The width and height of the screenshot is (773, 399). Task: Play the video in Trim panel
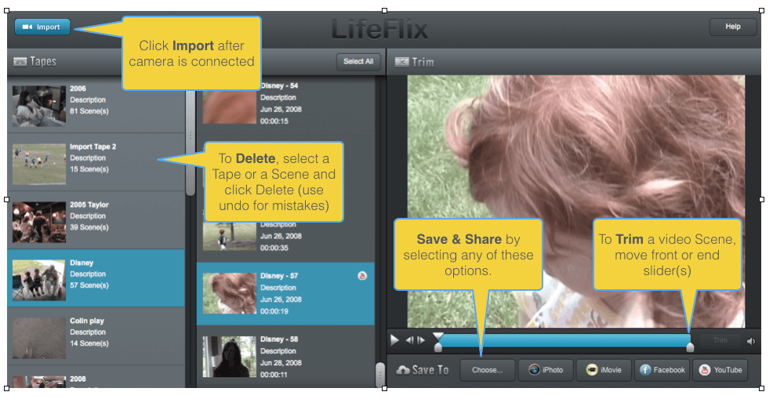[x=394, y=340]
